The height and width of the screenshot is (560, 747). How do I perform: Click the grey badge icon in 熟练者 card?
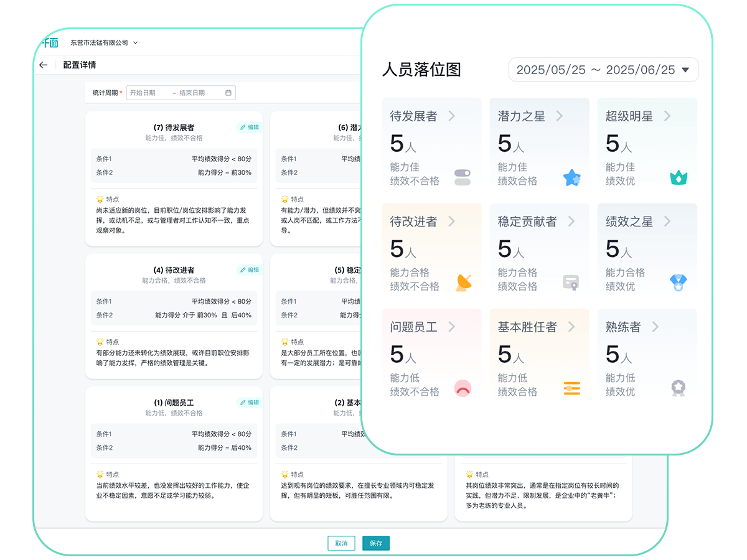pyautogui.click(x=678, y=388)
